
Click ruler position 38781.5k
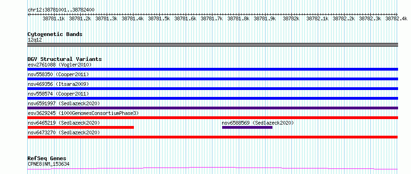[159, 18]
